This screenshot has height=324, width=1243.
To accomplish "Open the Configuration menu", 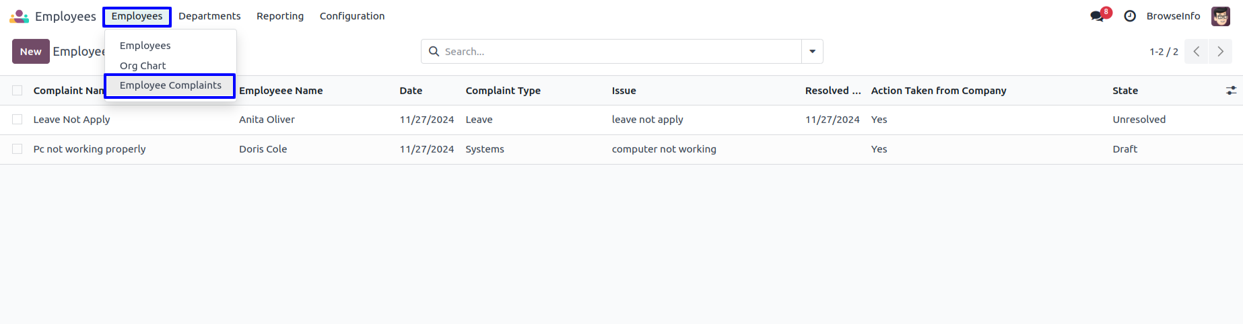I will click(352, 16).
